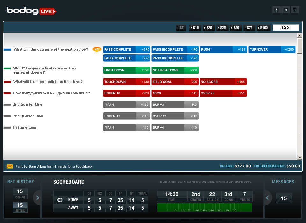The image size is (306, 223).
Task: Click "How many yards will NYJ gain" question
Action: [52, 93]
